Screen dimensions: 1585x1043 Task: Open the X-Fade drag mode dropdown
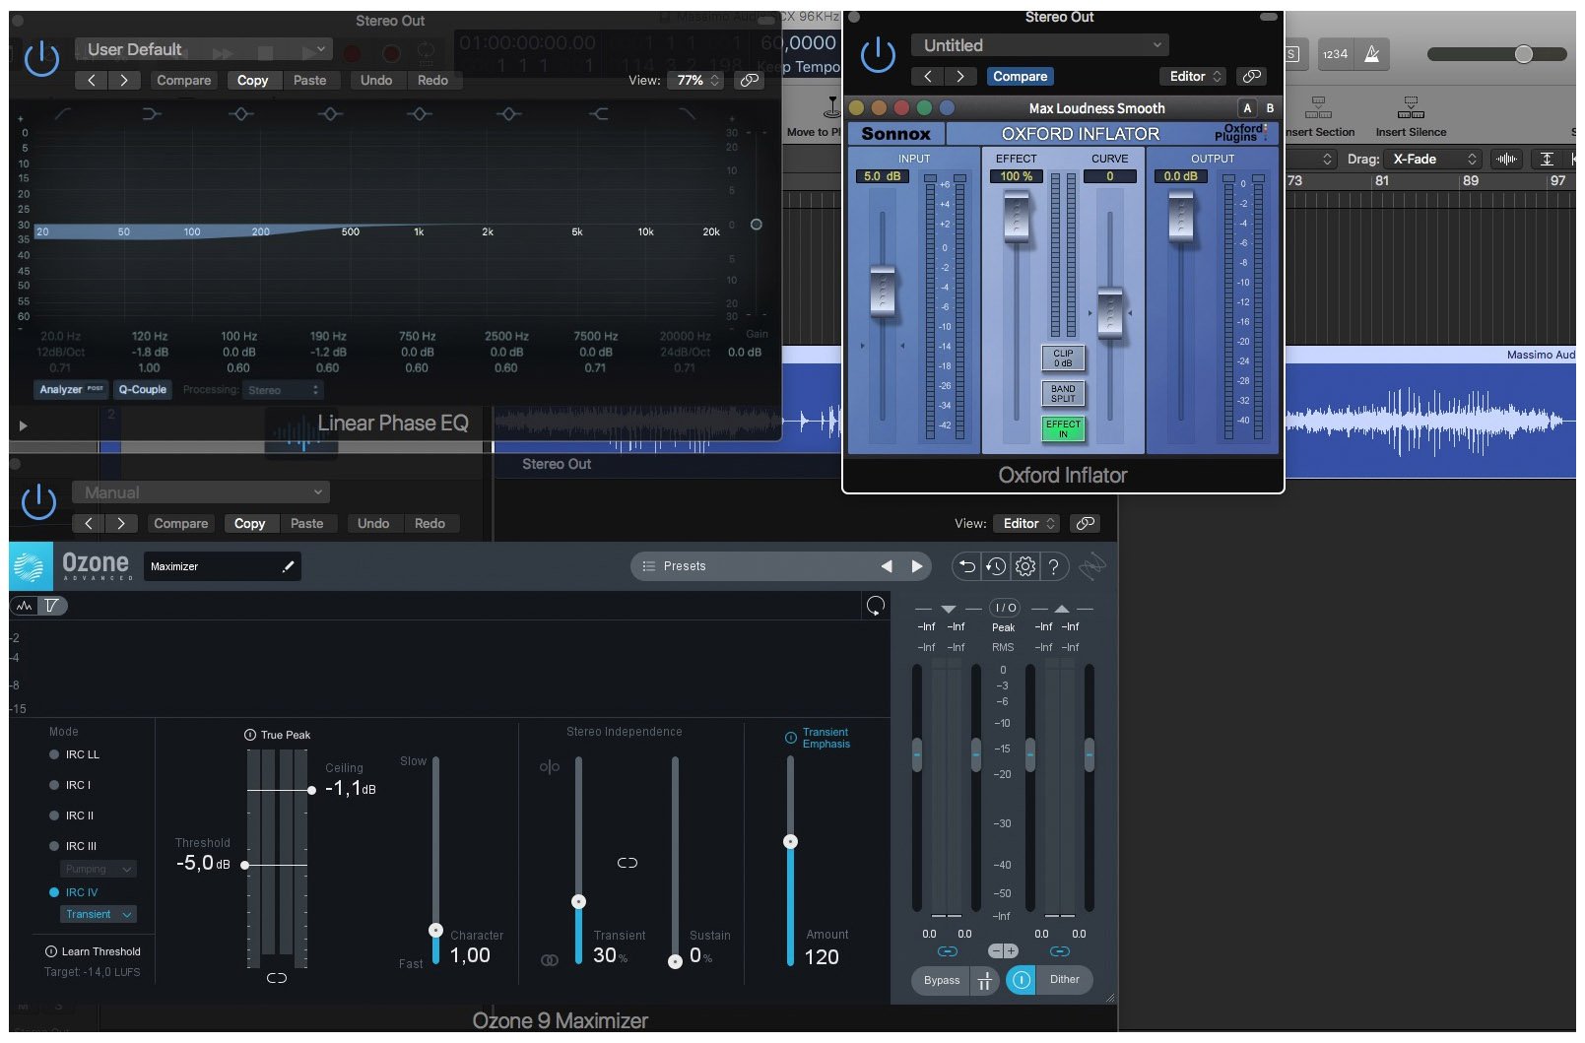click(1433, 159)
